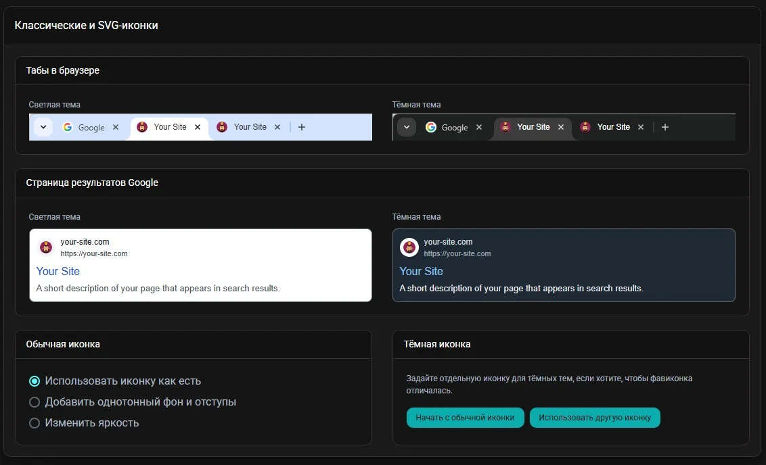Click the site favicon in the light Google result
The image size is (766, 465).
pos(46,247)
